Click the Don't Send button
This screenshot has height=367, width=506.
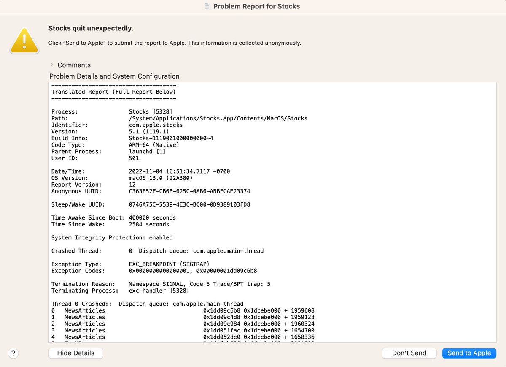(409, 353)
